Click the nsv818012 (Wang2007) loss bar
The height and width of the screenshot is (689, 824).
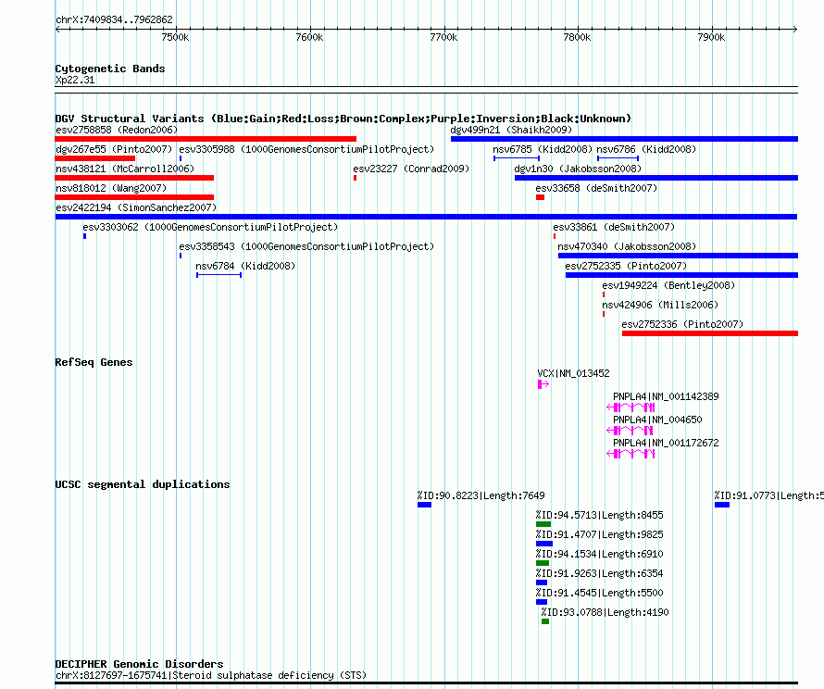point(134,197)
